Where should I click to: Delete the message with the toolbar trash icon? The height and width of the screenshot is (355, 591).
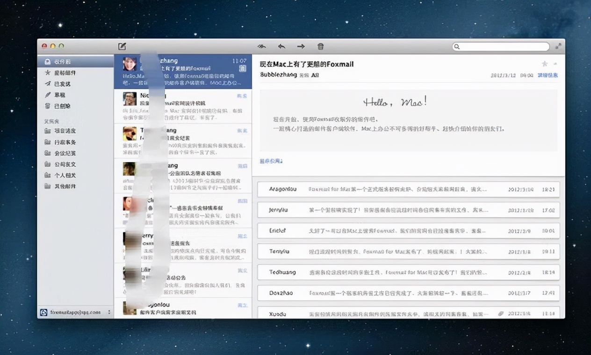pos(320,46)
